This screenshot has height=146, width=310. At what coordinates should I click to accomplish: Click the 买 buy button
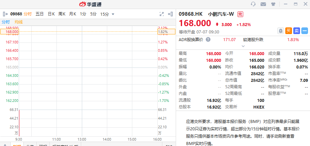[x=289, y=31]
